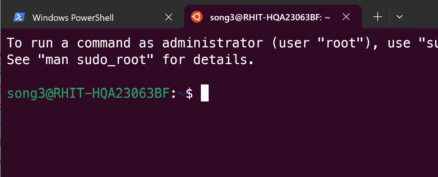
Task: Switch to the Windows PowerShell tab
Action: (x=73, y=17)
